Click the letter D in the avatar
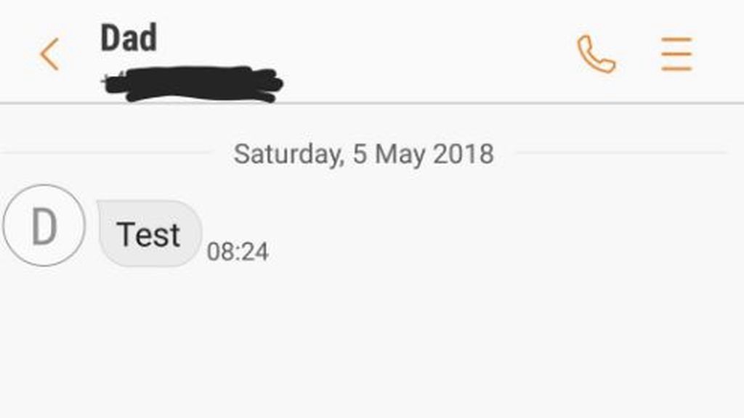744x418 pixels. pos(44,227)
